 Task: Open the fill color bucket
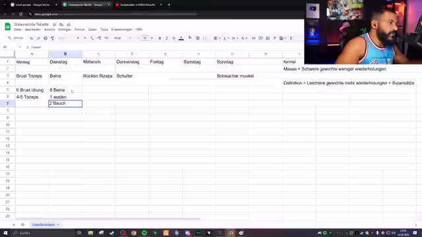click(x=190, y=38)
